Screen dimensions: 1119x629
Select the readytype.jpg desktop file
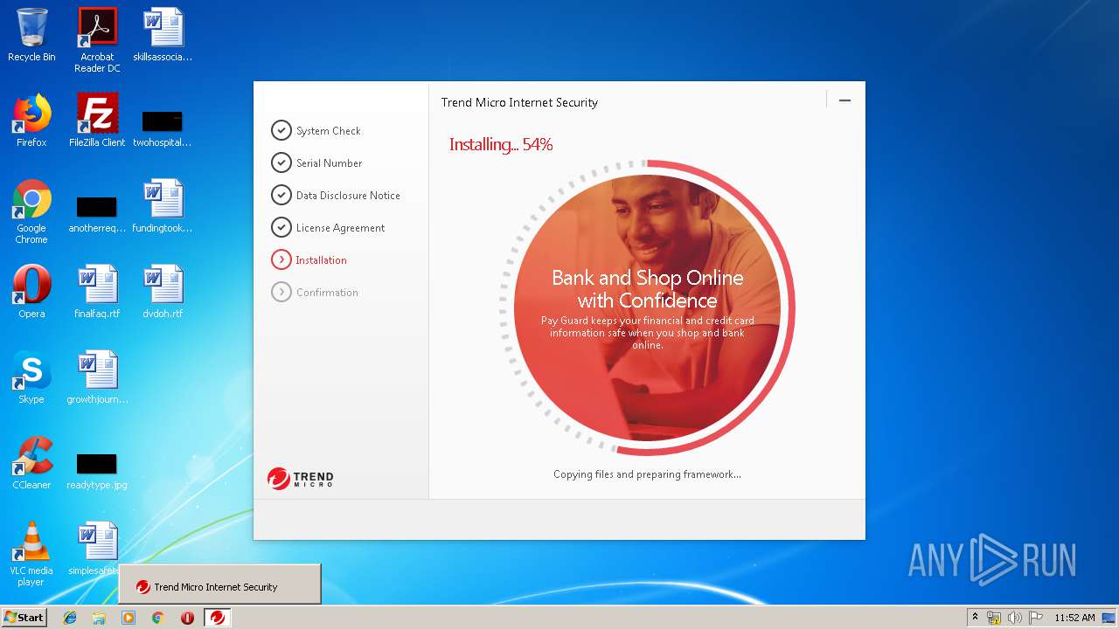(97, 470)
